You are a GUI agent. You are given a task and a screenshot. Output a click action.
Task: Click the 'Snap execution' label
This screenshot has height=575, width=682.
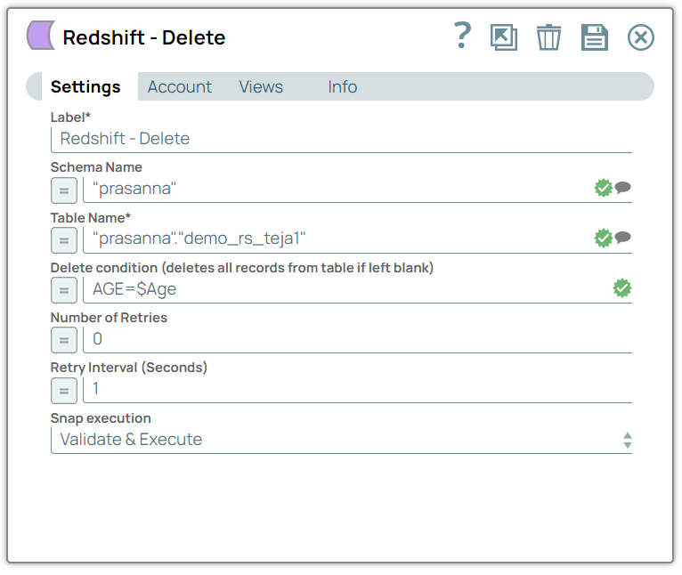(101, 418)
